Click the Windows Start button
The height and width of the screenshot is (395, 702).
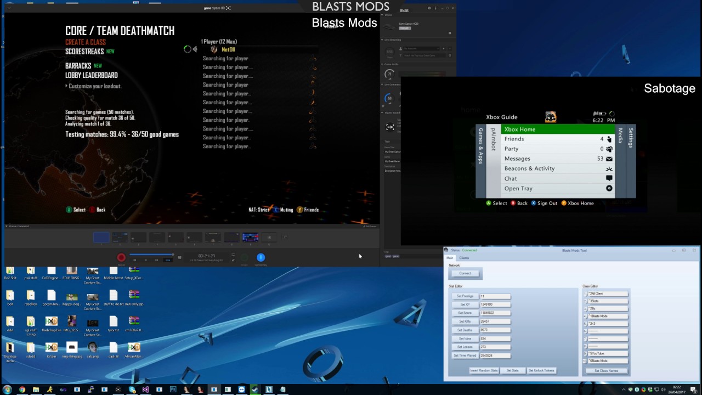[8, 390]
